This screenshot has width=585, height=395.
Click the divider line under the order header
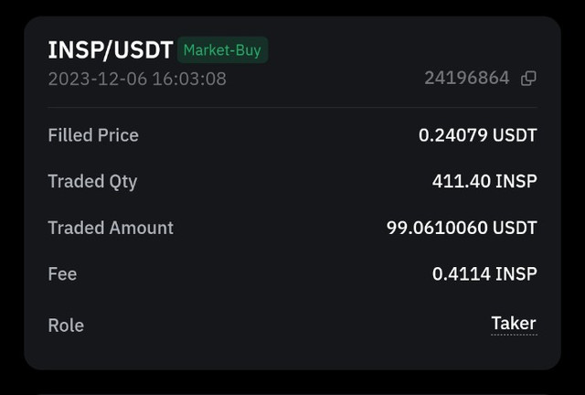pos(292,108)
